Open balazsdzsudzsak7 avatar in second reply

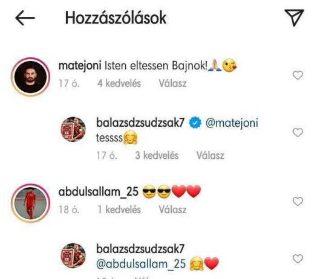(x=73, y=255)
